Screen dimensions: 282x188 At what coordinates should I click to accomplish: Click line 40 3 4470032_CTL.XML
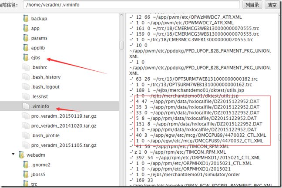pyautogui.click(x=198, y=135)
